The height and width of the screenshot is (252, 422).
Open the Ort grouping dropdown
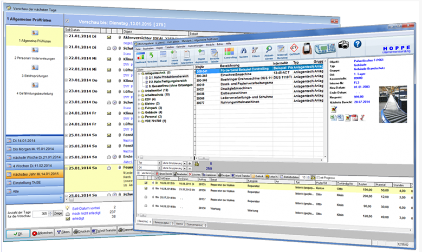pyautogui.click(x=159, y=168)
